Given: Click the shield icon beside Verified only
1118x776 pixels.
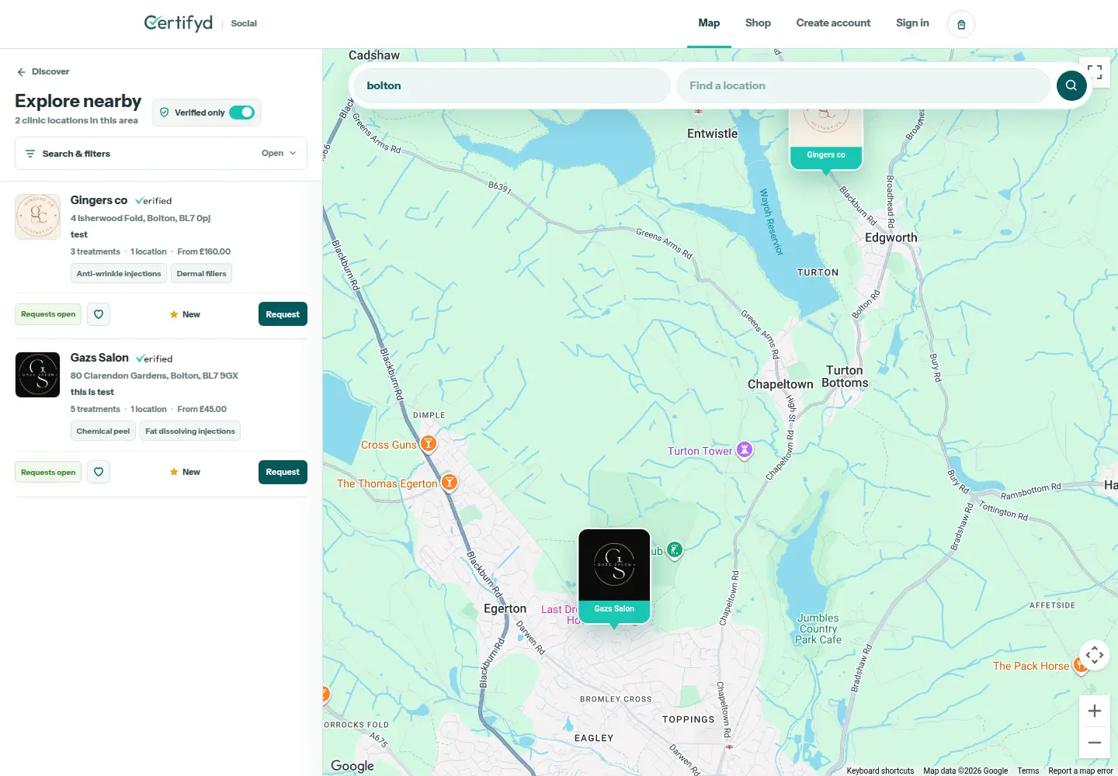Looking at the screenshot, I should [165, 113].
